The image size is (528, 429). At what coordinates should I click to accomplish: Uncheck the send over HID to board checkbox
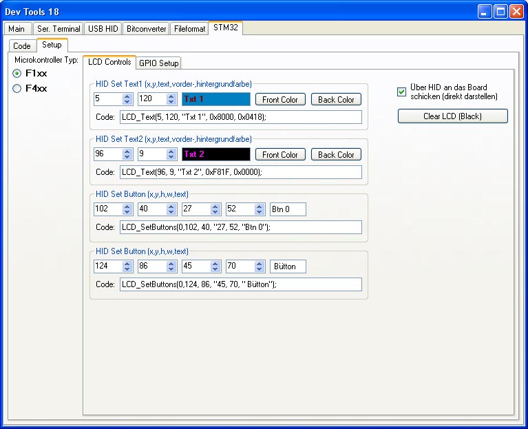(x=402, y=92)
